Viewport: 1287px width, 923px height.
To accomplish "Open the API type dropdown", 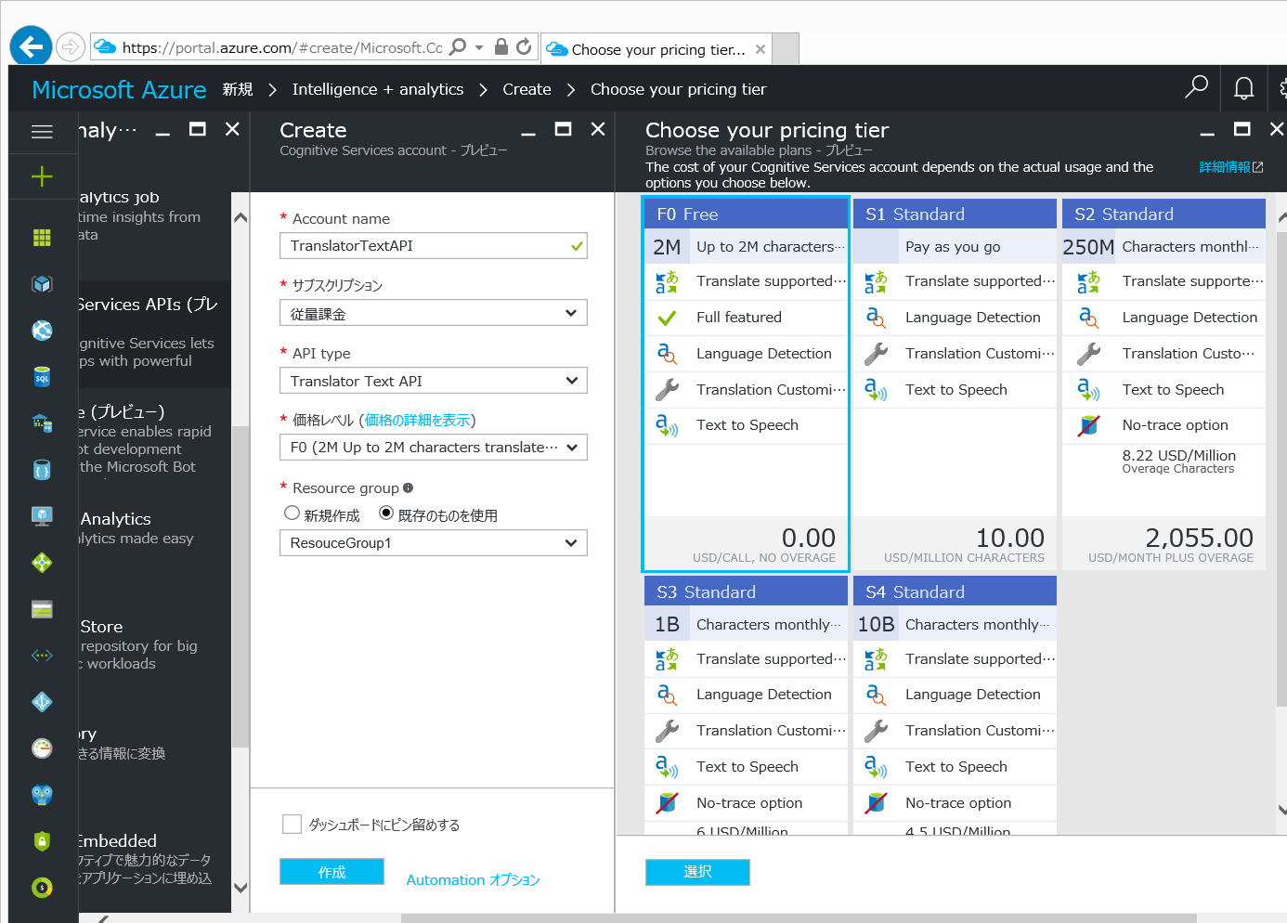I will point(434,381).
